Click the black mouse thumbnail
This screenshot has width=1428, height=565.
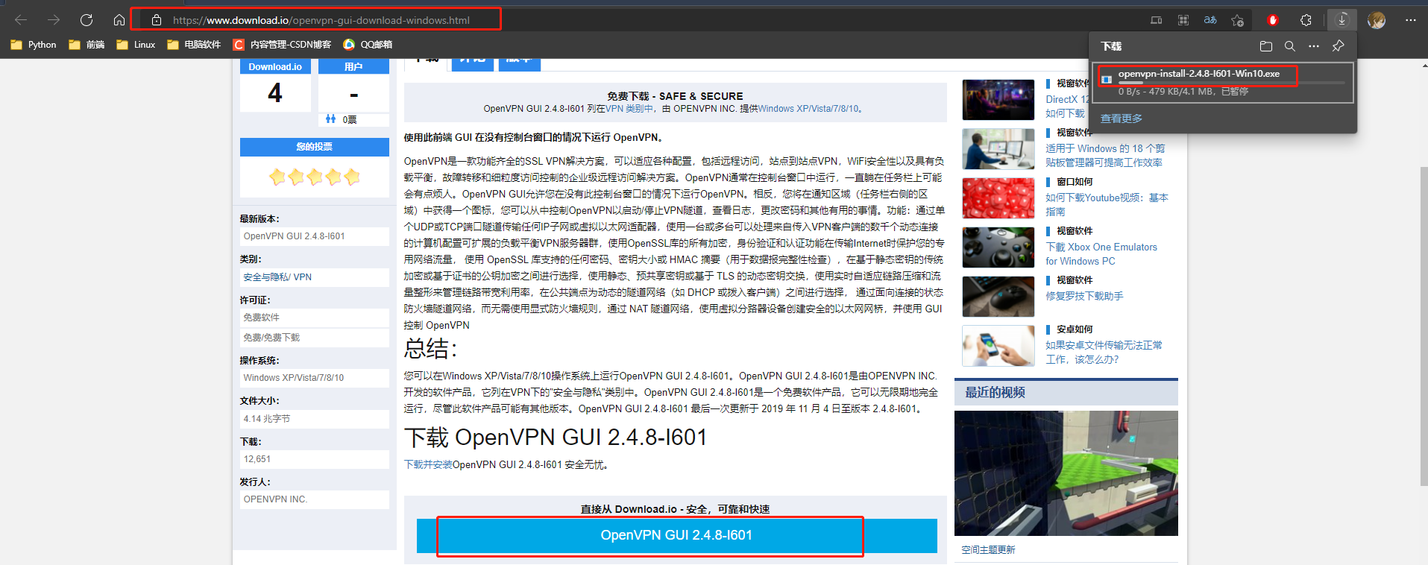click(998, 297)
